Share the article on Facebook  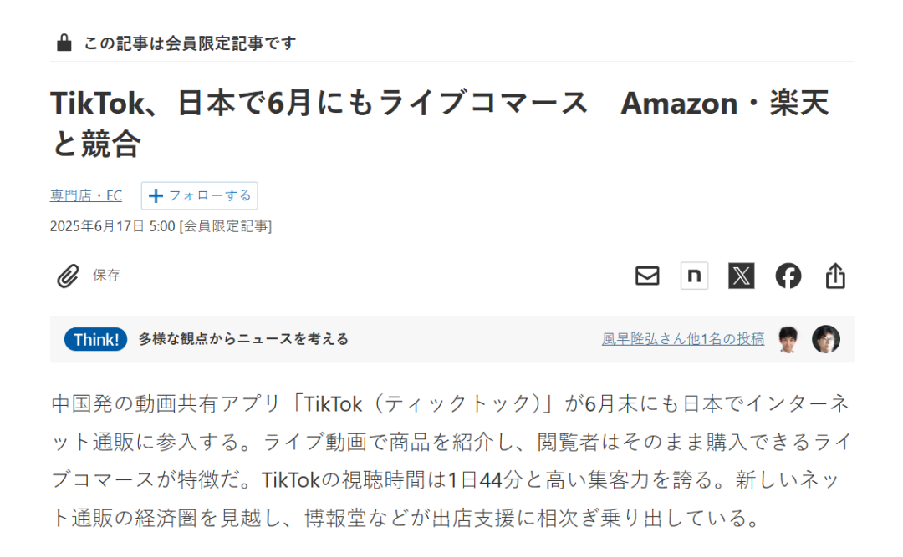tap(788, 276)
